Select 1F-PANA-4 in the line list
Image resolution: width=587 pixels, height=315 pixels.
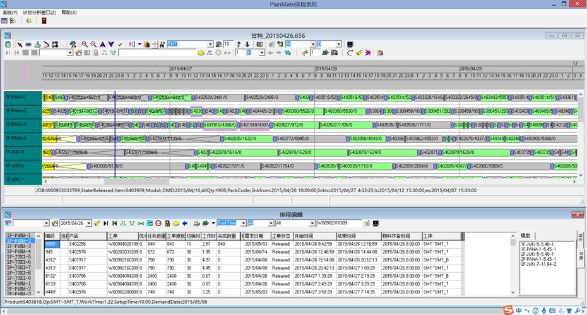click(x=19, y=251)
